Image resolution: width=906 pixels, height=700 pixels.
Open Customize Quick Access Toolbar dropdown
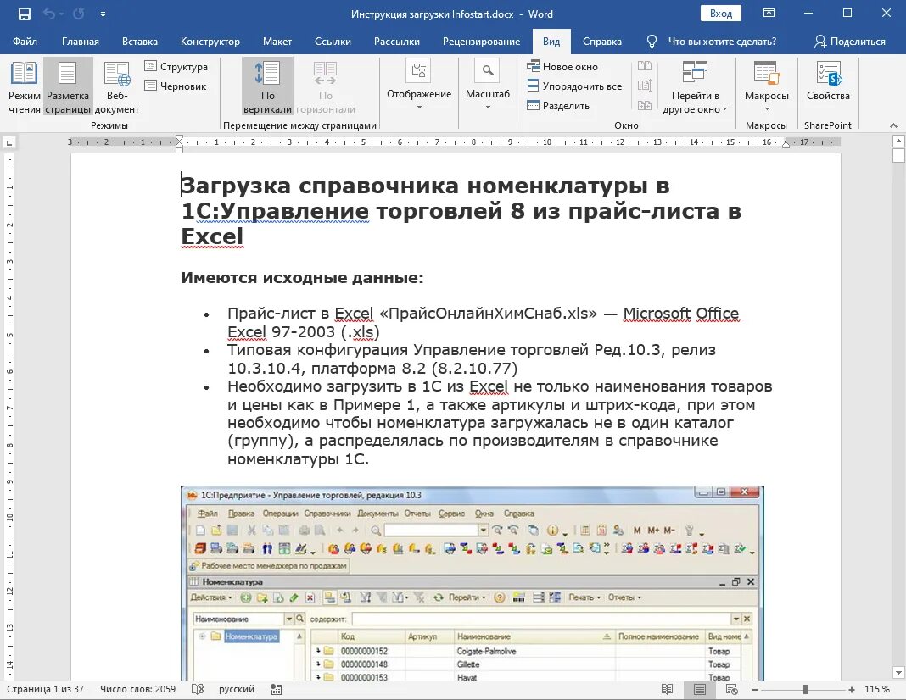tap(103, 14)
